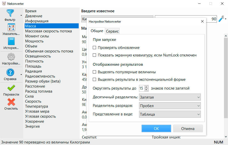
Task: Click the rounding digits field showing 15
Action: point(142,88)
